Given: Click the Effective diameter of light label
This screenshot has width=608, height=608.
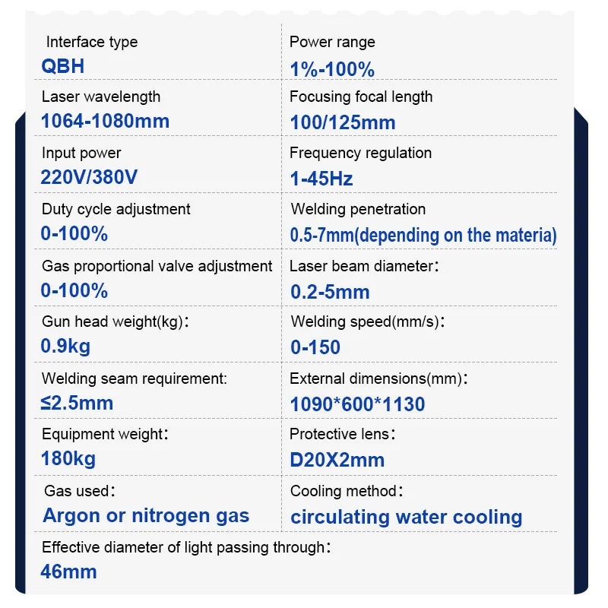Looking at the screenshot, I should tap(186, 547).
